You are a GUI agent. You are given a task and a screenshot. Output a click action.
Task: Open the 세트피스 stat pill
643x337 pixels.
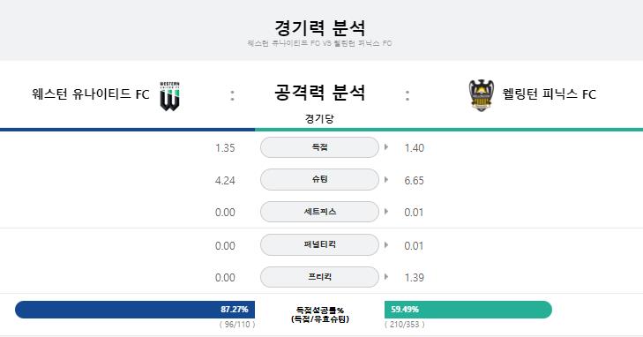click(x=319, y=212)
